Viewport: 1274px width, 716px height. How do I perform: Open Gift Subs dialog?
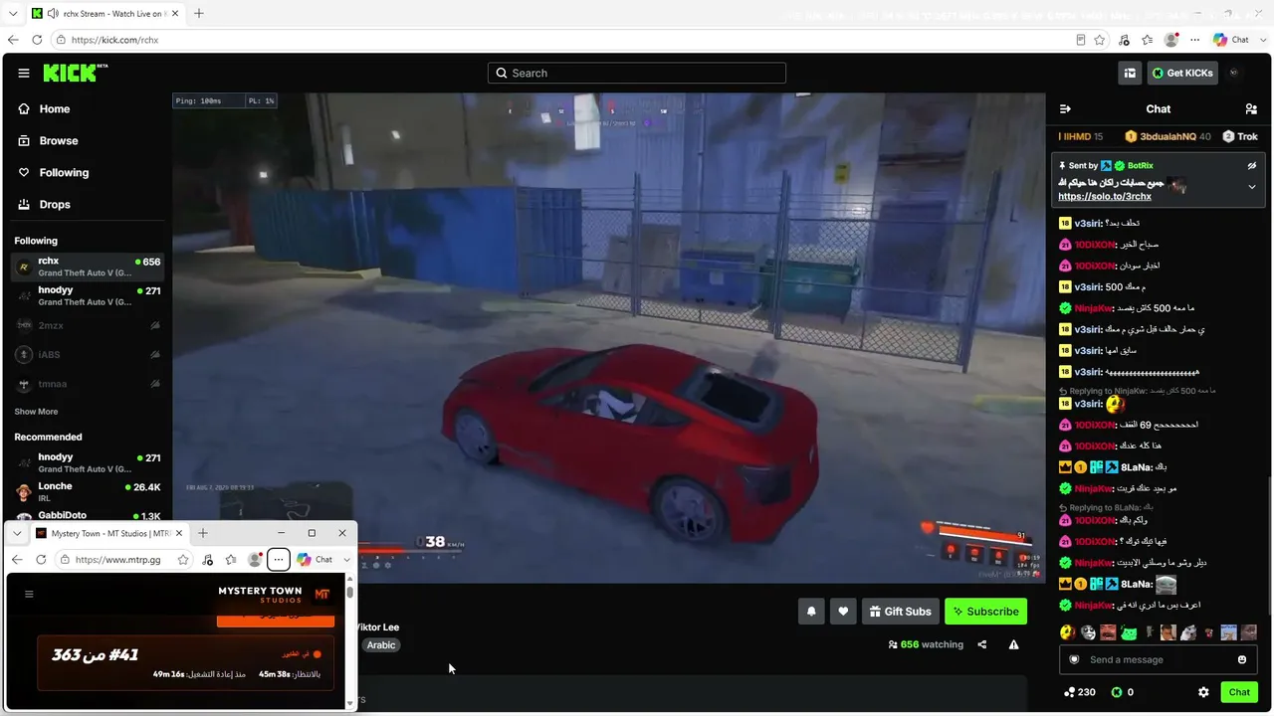tap(900, 612)
